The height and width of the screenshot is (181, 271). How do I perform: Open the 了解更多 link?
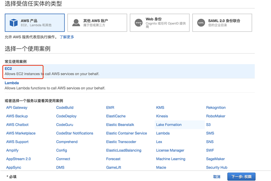pos(67,37)
